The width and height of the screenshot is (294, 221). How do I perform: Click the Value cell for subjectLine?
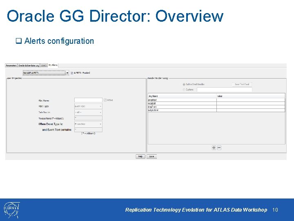[251, 110]
